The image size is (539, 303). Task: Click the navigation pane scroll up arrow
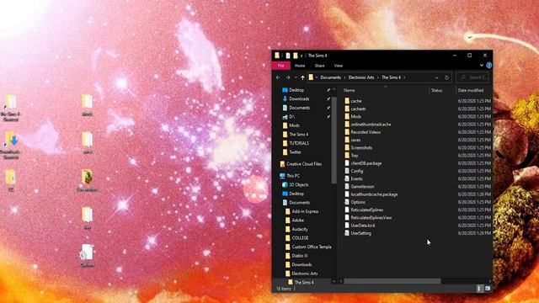(x=334, y=90)
